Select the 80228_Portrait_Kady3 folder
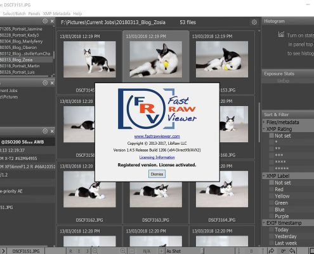Screen dimensions: 314x254 tap(19, 35)
